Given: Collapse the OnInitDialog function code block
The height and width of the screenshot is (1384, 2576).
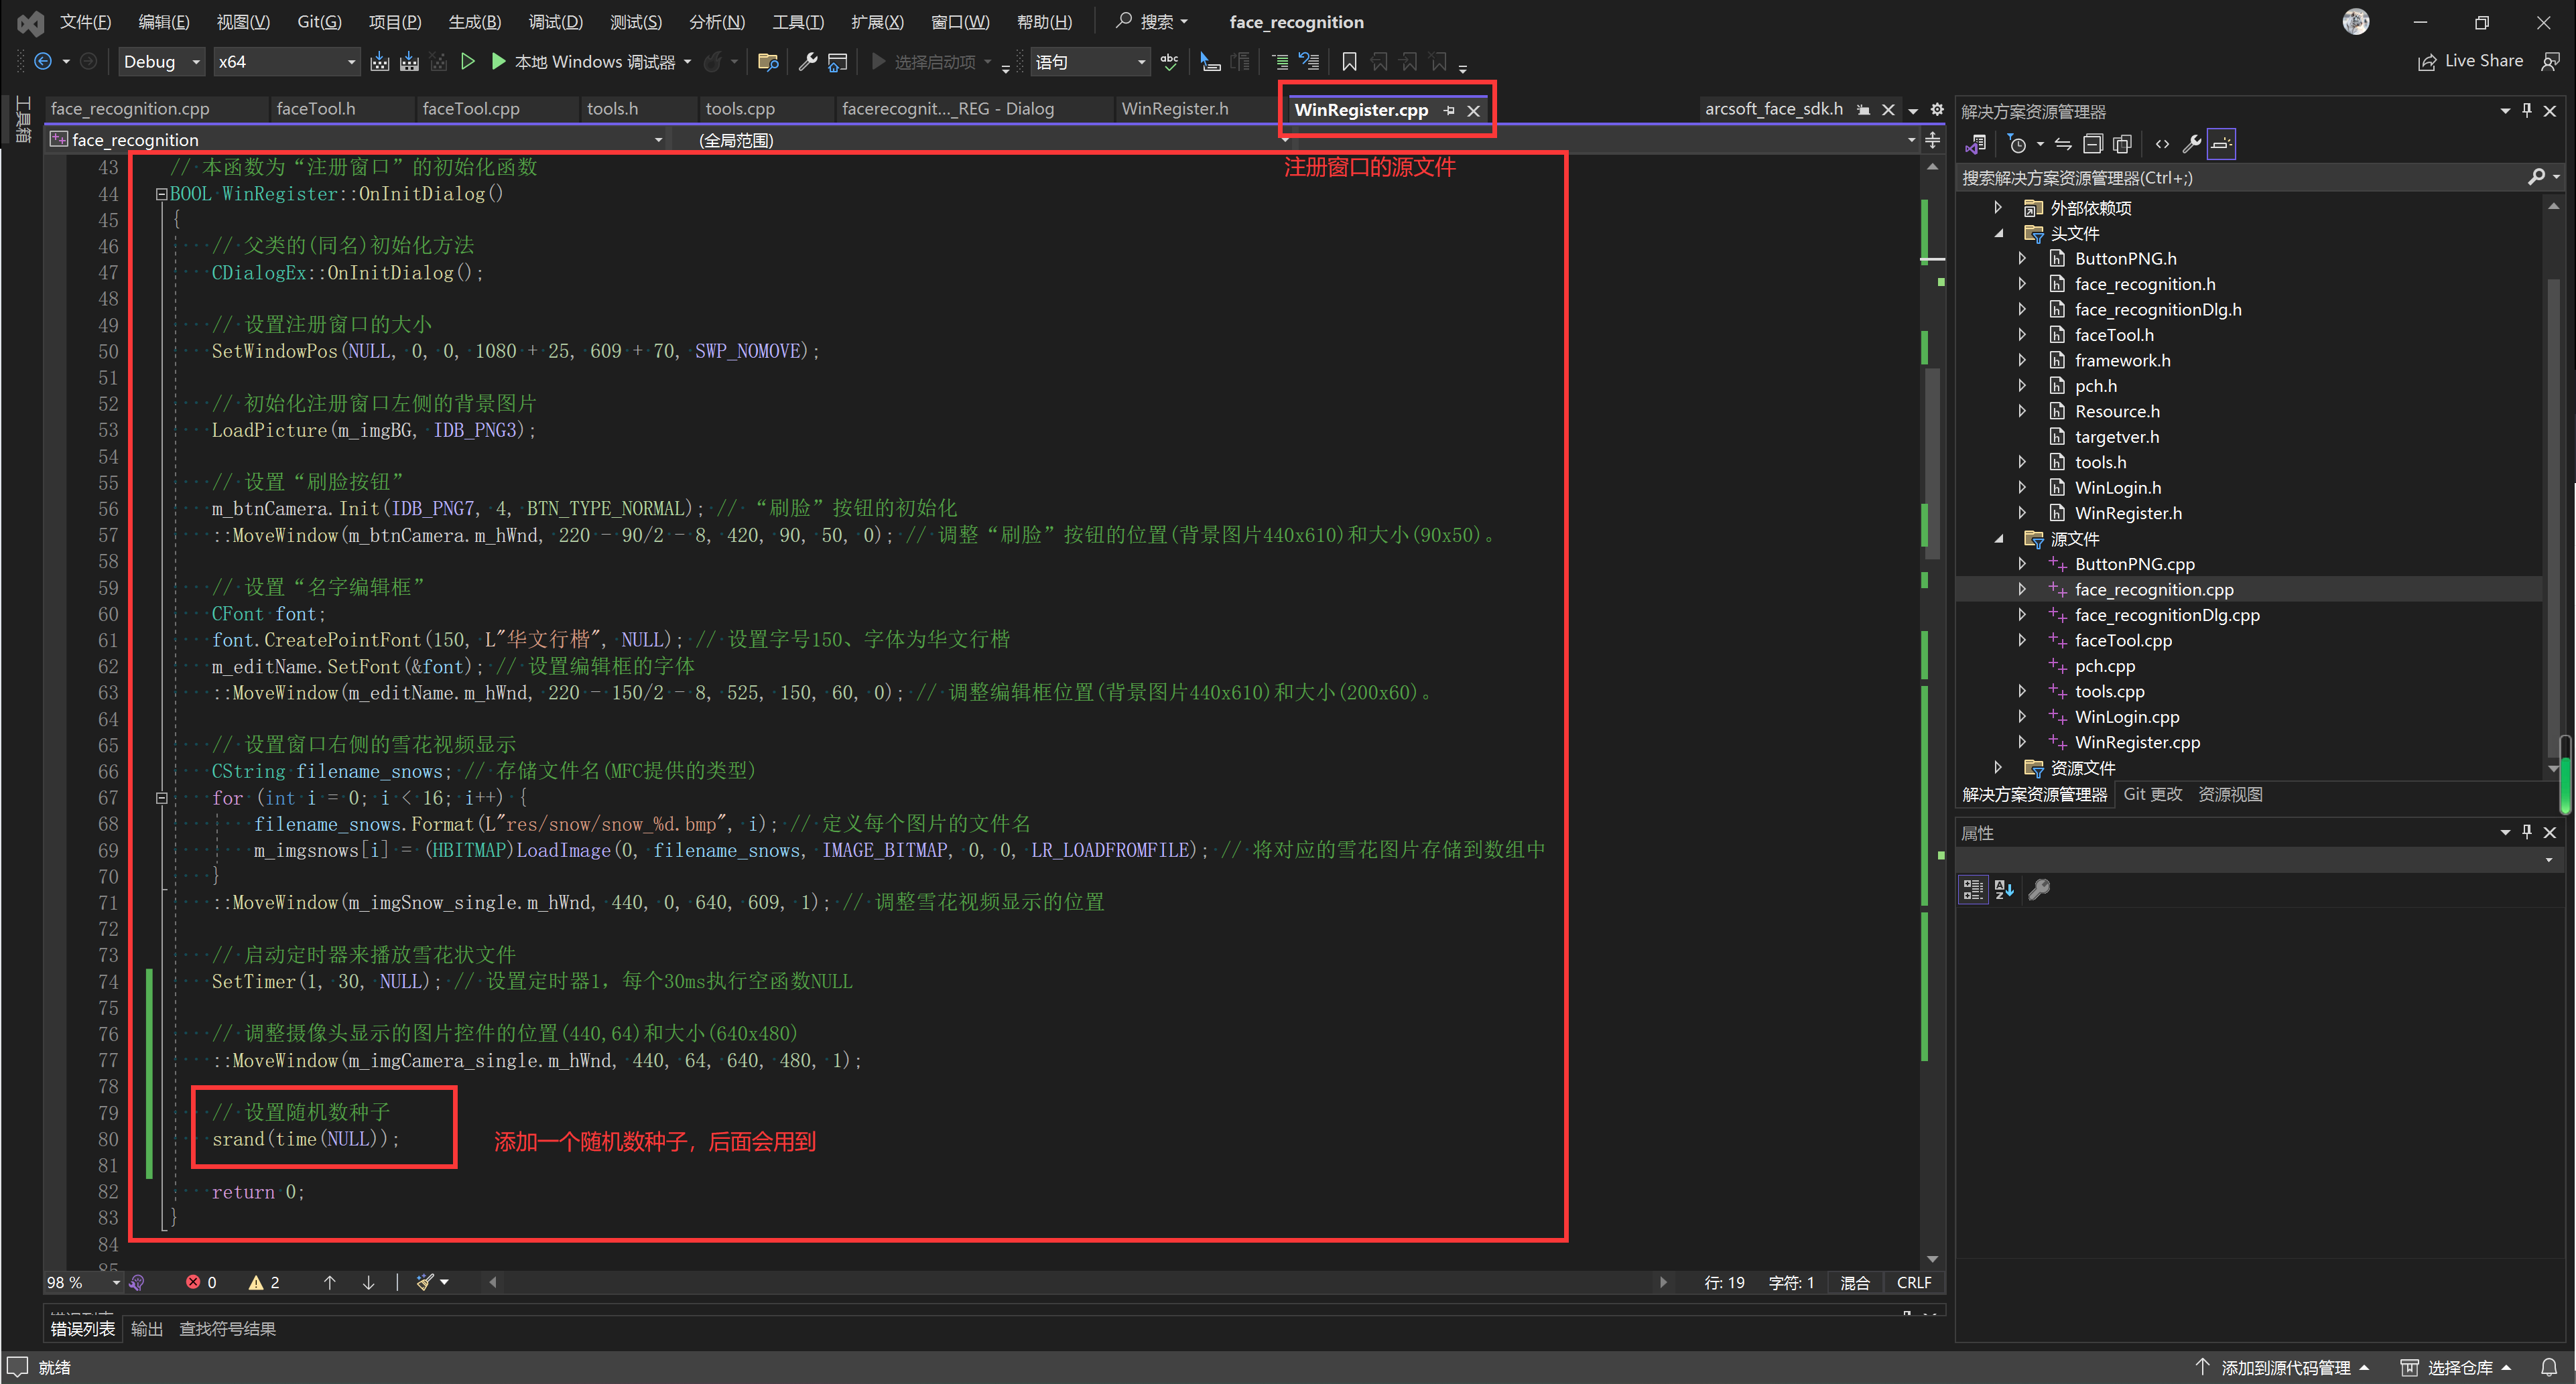Looking at the screenshot, I should coord(161,194).
